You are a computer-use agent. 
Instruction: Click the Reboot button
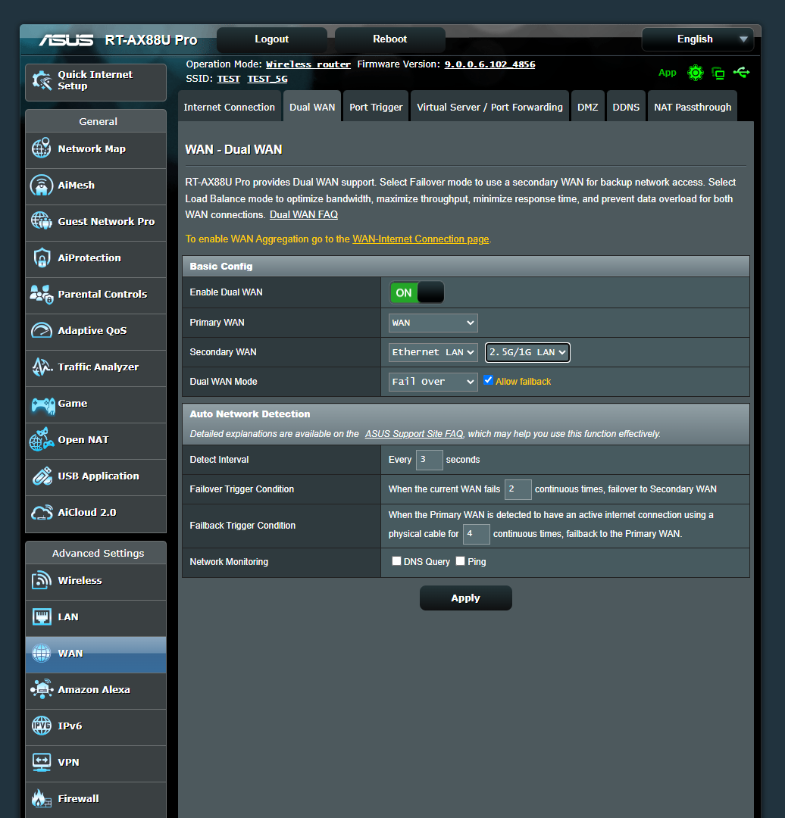(x=390, y=39)
